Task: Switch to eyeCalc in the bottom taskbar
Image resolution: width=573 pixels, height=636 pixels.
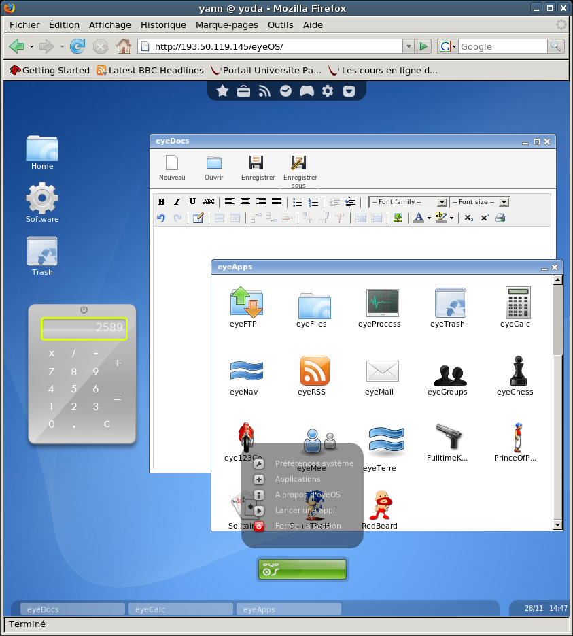Action: (180, 609)
